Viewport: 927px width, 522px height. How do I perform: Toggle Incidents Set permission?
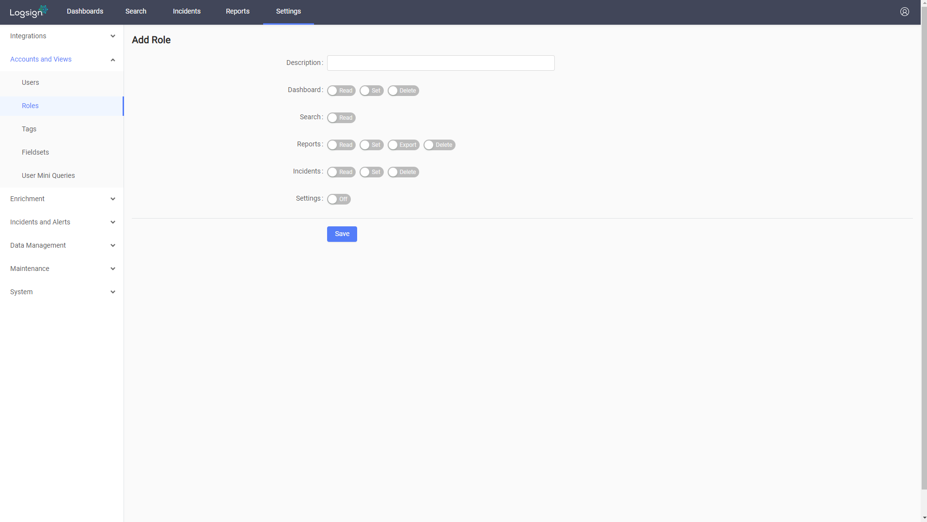pyautogui.click(x=372, y=172)
